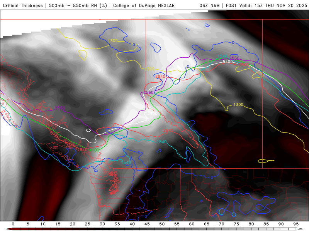Select the "F081" forecast hour text
The image size is (309, 231).
[231, 6]
